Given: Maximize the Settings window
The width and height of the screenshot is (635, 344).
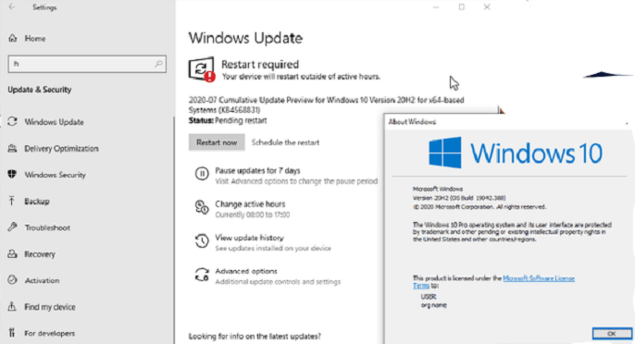Looking at the screenshot, I should pos(462,6).
